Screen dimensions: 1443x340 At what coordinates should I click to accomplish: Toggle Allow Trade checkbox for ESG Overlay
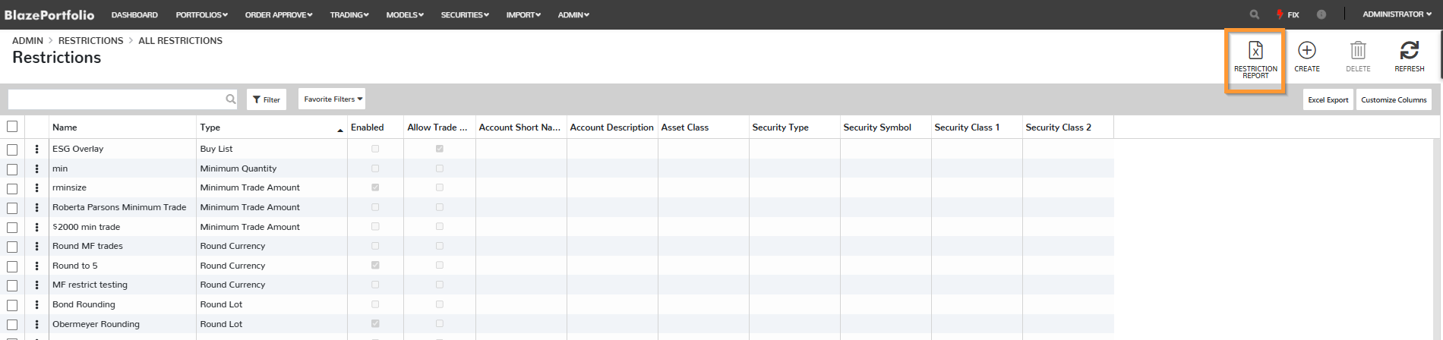point(440,149)
